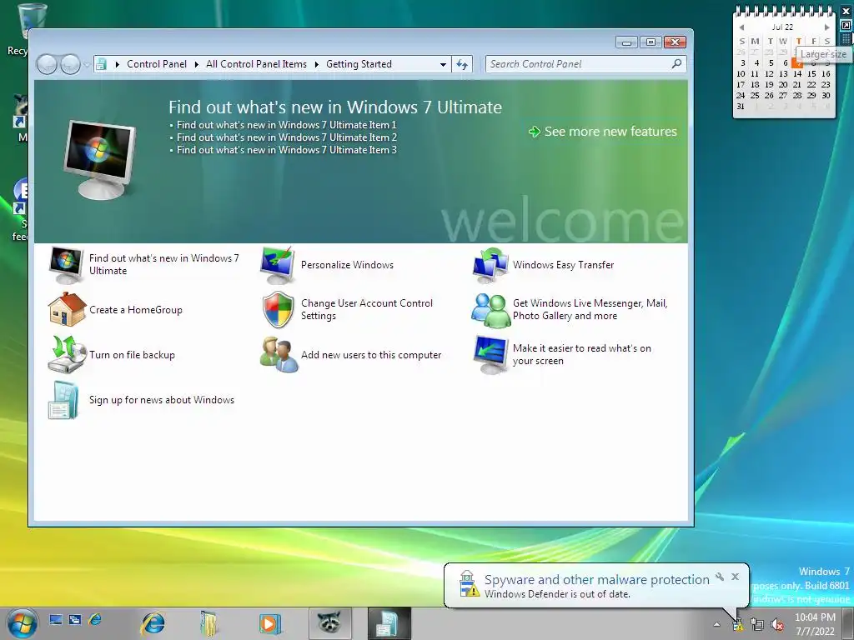The height and width of the screenshot is (640, 854).
Task: Launch Internet Explorer from taskbar pinned icon
Action: point(153,623)
